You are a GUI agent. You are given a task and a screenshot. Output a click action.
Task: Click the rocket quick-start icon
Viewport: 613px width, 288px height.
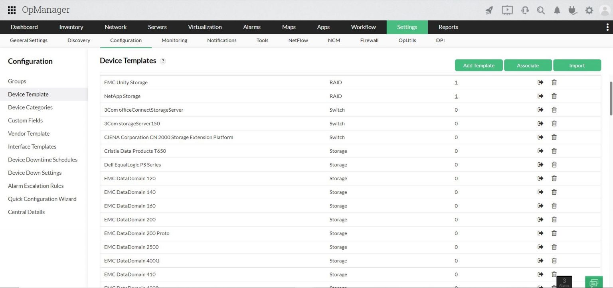click(x=489, y=10)
